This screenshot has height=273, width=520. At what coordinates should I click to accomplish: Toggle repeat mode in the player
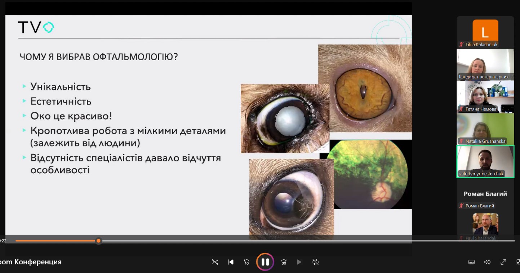pos(316,262)
